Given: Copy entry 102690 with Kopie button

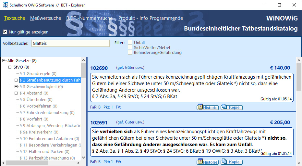Looking at the screenshot, I should [x=232, y=108].
